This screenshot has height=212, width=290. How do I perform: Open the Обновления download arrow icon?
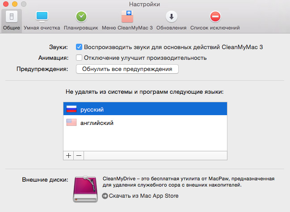click(x=172, y=17)
